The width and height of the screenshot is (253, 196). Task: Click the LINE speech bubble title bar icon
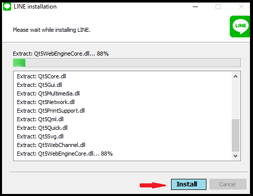[7, 7]
